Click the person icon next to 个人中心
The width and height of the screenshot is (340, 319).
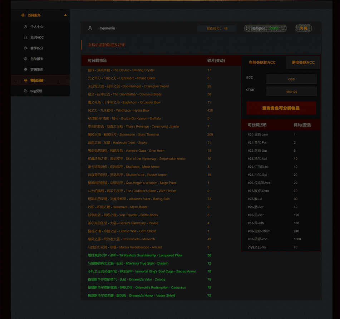tap(25, 27)
